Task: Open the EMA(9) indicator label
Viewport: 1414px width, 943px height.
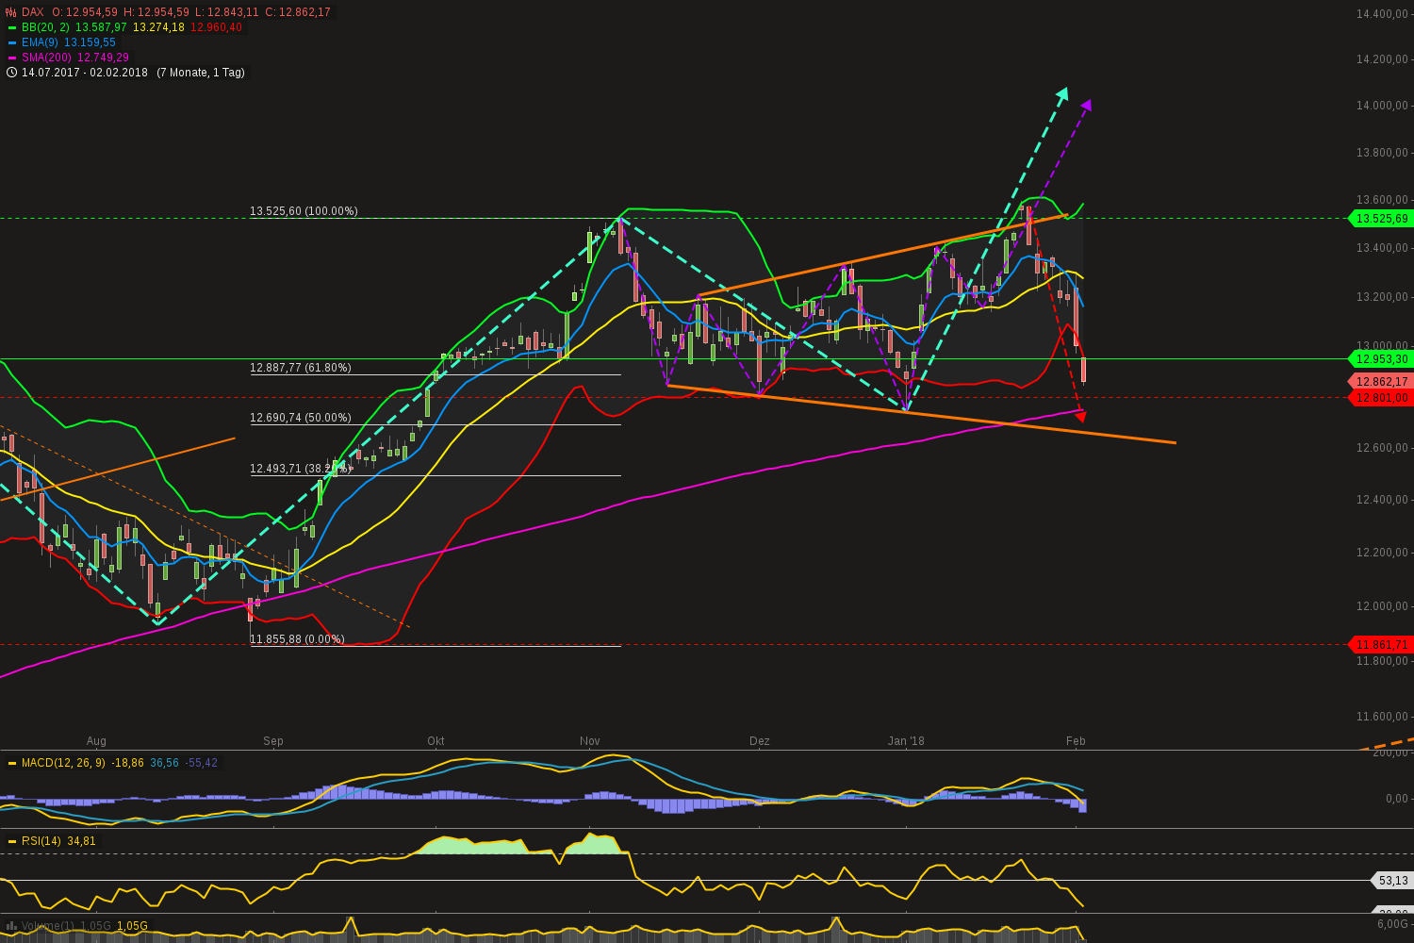Action: pyautogui.click(x=41, y=42)
